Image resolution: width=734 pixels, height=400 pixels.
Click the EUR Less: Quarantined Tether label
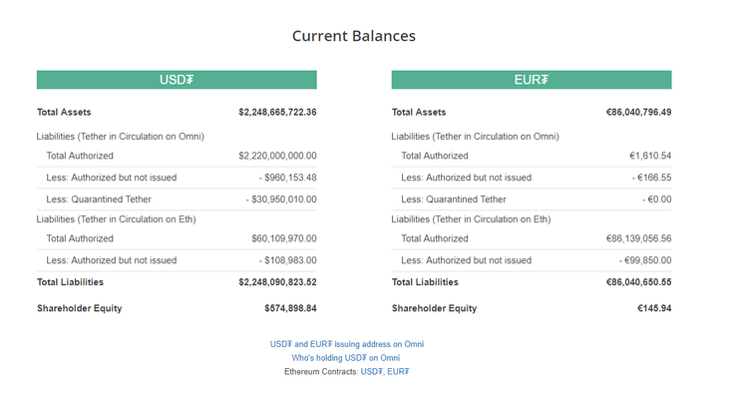click(454, 200)
